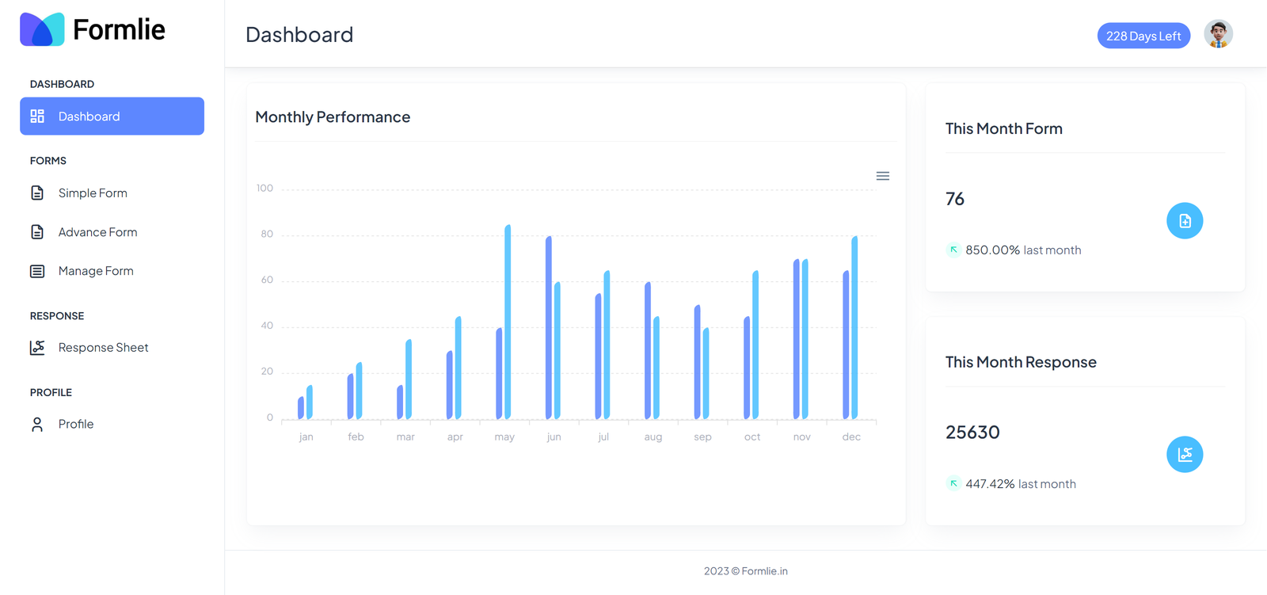Click the Formlie logo icon

tap(42, 30)
